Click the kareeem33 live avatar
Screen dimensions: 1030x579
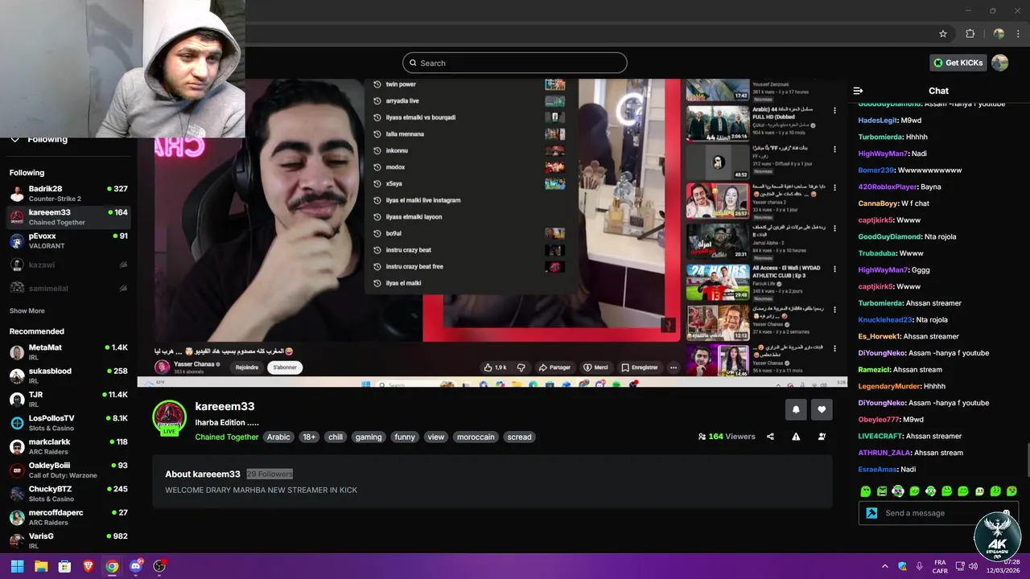click(170, 417)
